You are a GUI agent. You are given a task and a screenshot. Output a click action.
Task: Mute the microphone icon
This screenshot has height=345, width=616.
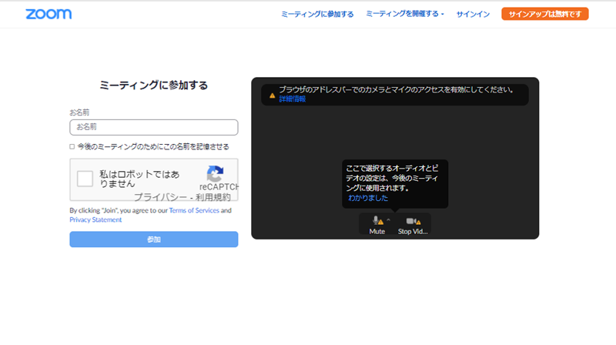377,221
